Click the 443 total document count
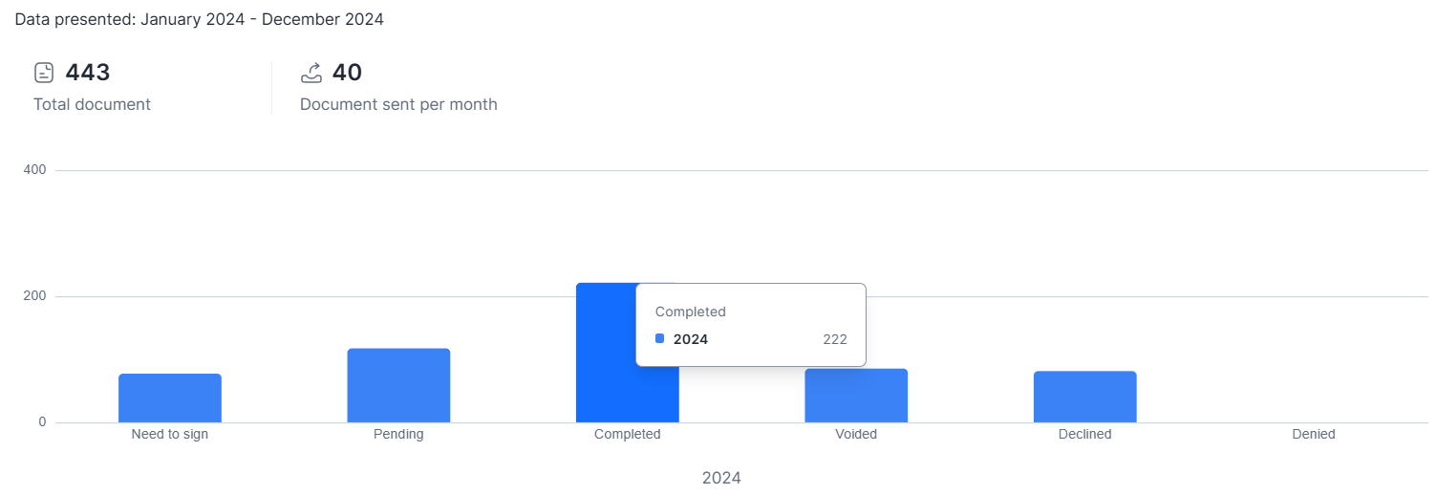The height and width of the screenshot is (495, 1436). point(88,73)
